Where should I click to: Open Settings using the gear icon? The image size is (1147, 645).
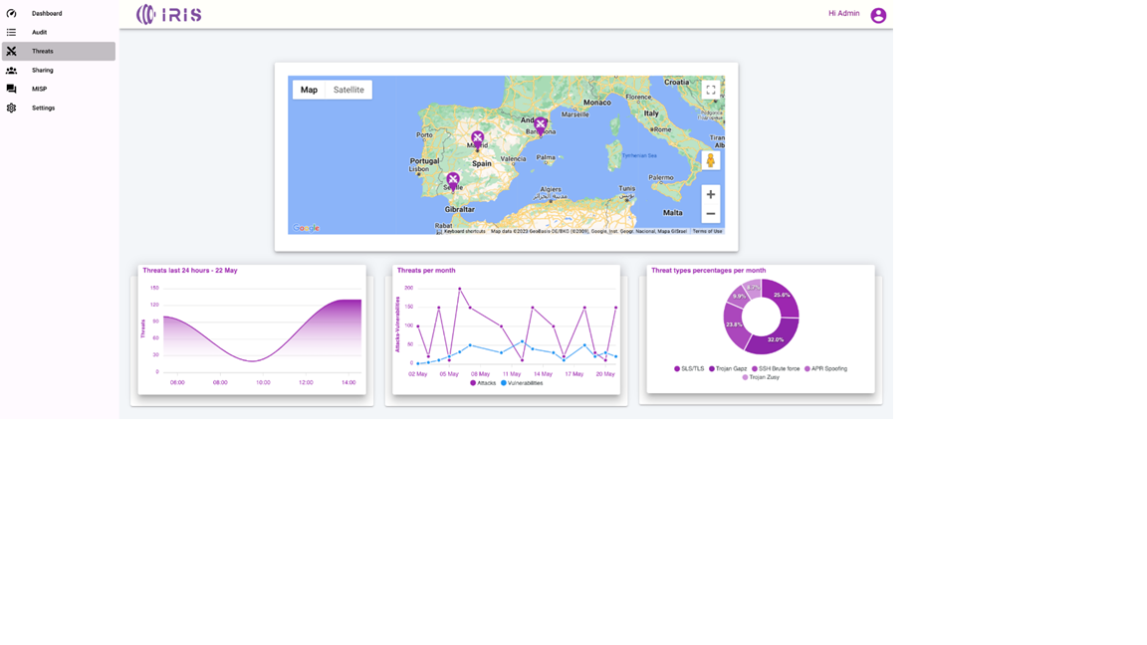coord(12,107)
